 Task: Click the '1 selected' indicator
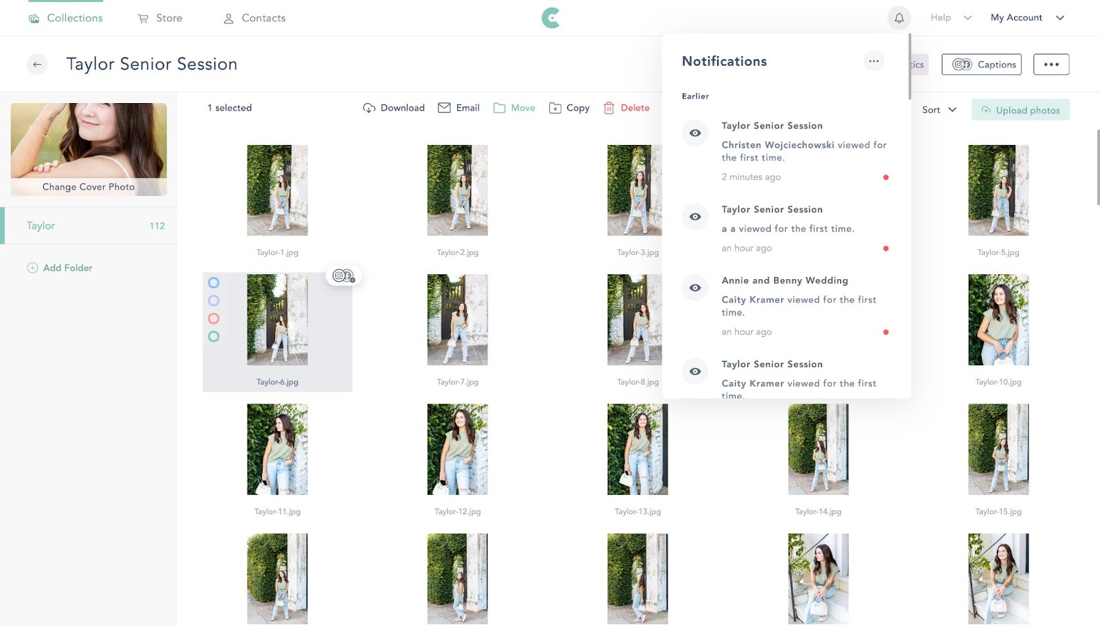(230, 108)
